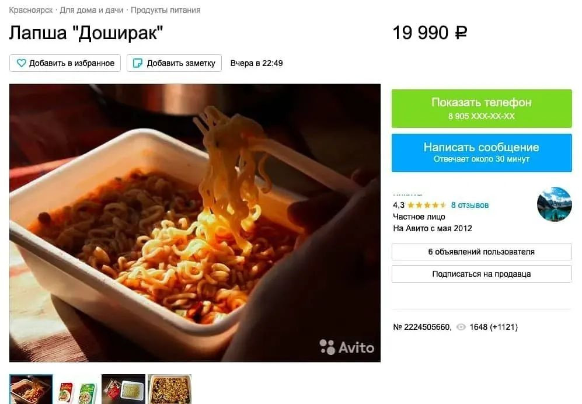
Task: Click the blue Написать сообщение button
Action: click(x=482, y=152)
